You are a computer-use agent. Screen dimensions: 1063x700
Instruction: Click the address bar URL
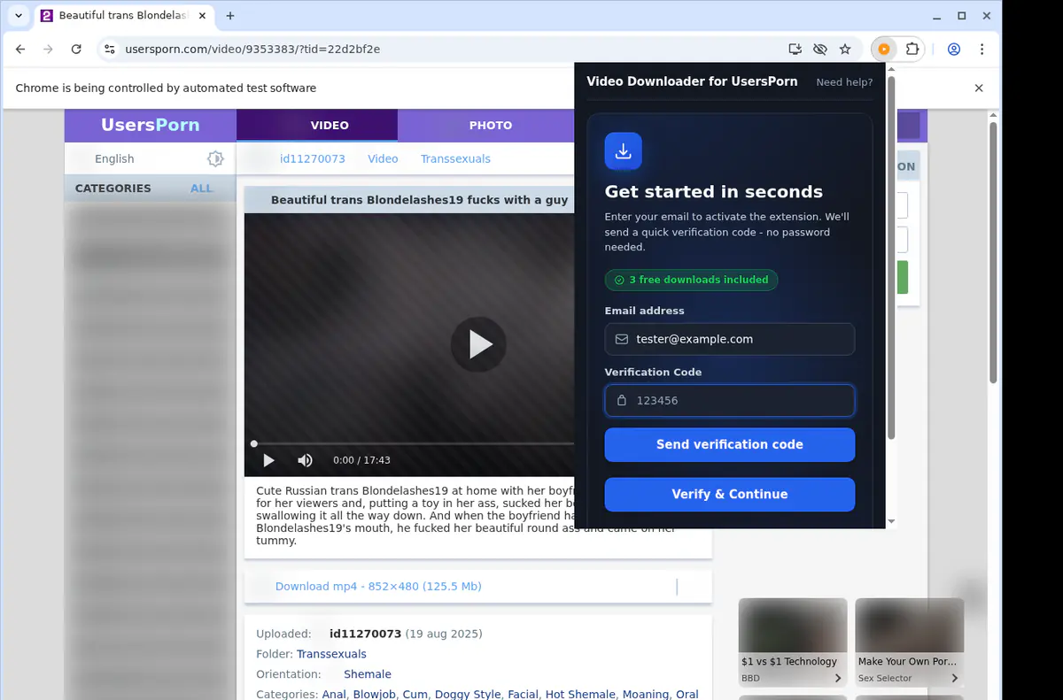(x=252, y=50)
